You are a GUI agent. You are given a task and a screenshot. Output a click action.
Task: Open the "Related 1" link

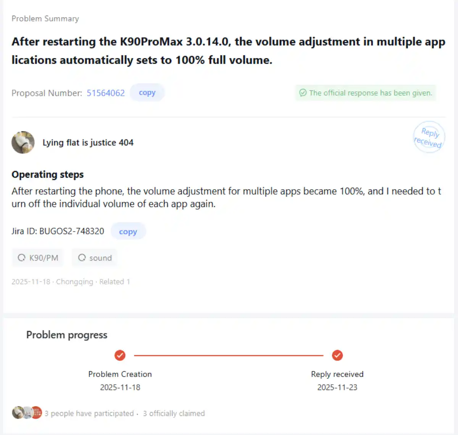[114, 282]
